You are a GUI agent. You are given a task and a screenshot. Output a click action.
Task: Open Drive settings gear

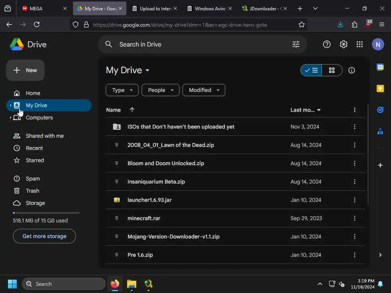(343, 44)
